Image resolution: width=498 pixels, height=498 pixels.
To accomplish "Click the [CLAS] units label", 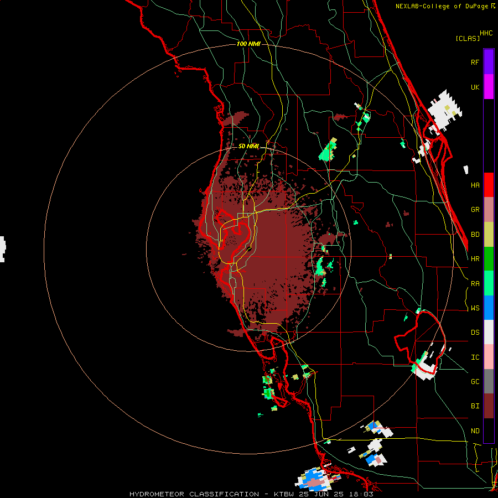I will (x=468, y=38).
